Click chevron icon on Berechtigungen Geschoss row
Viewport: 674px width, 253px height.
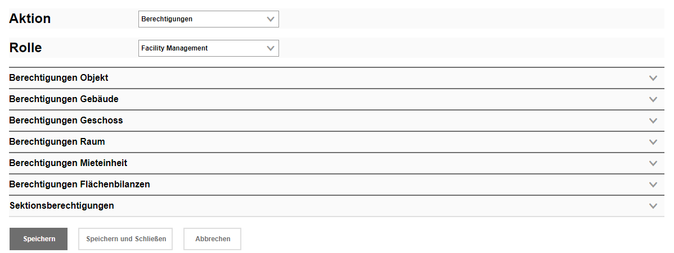653,121
